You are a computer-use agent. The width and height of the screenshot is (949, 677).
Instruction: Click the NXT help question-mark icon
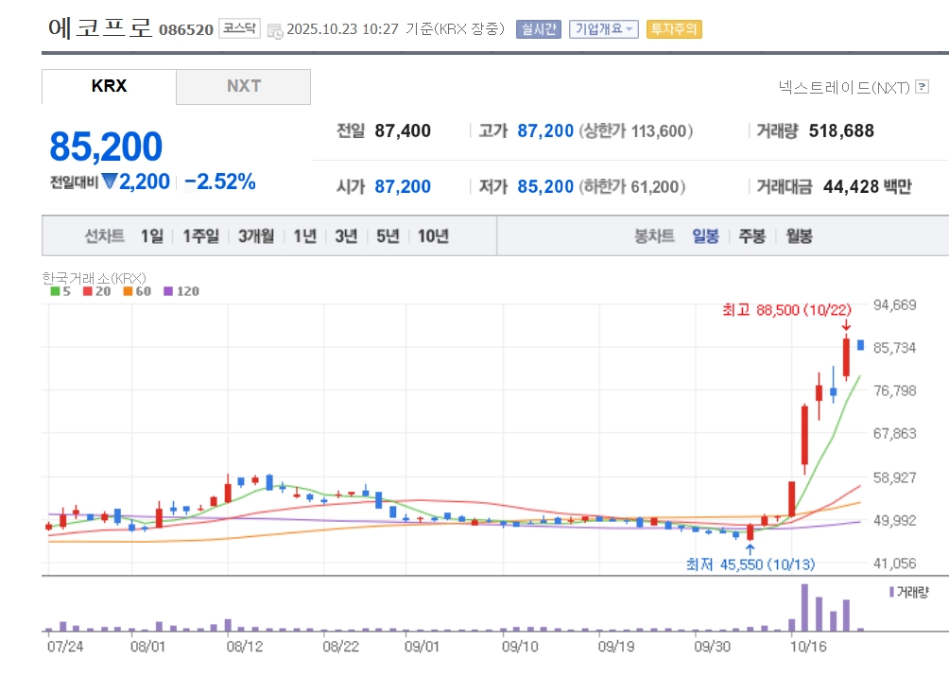click(923, 87)
